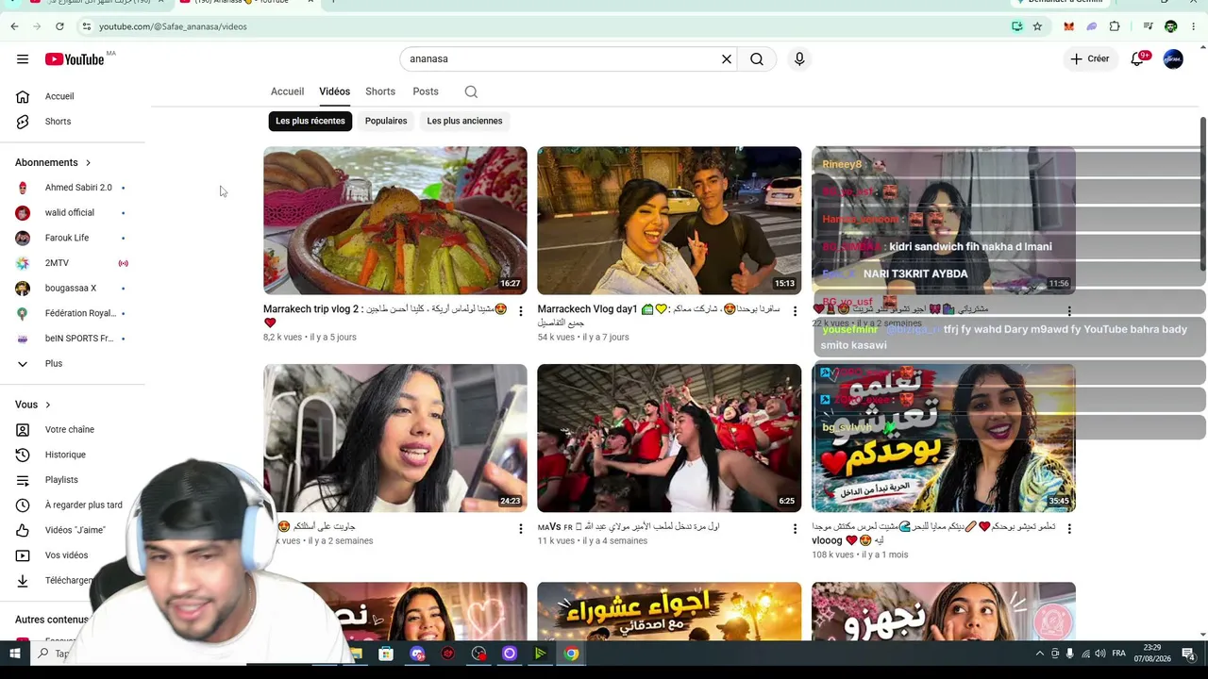Expand the Abonnements section chevron

pos(88,163)
